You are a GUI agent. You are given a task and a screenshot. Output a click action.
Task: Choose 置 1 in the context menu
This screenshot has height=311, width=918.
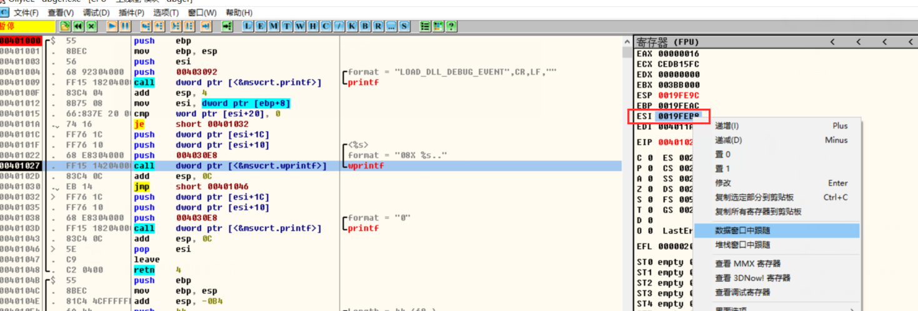(x=777, y=169)
